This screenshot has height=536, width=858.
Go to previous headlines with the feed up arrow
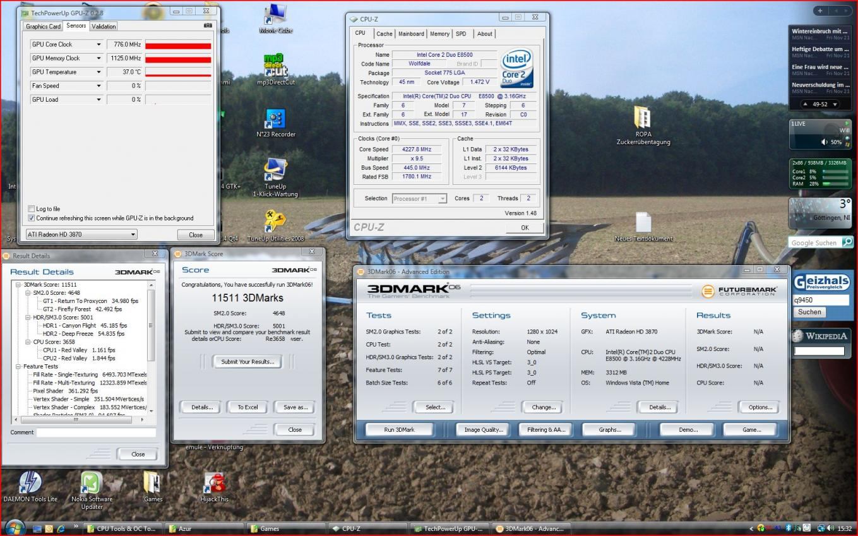pyautogui.click(x=806, y=104)
